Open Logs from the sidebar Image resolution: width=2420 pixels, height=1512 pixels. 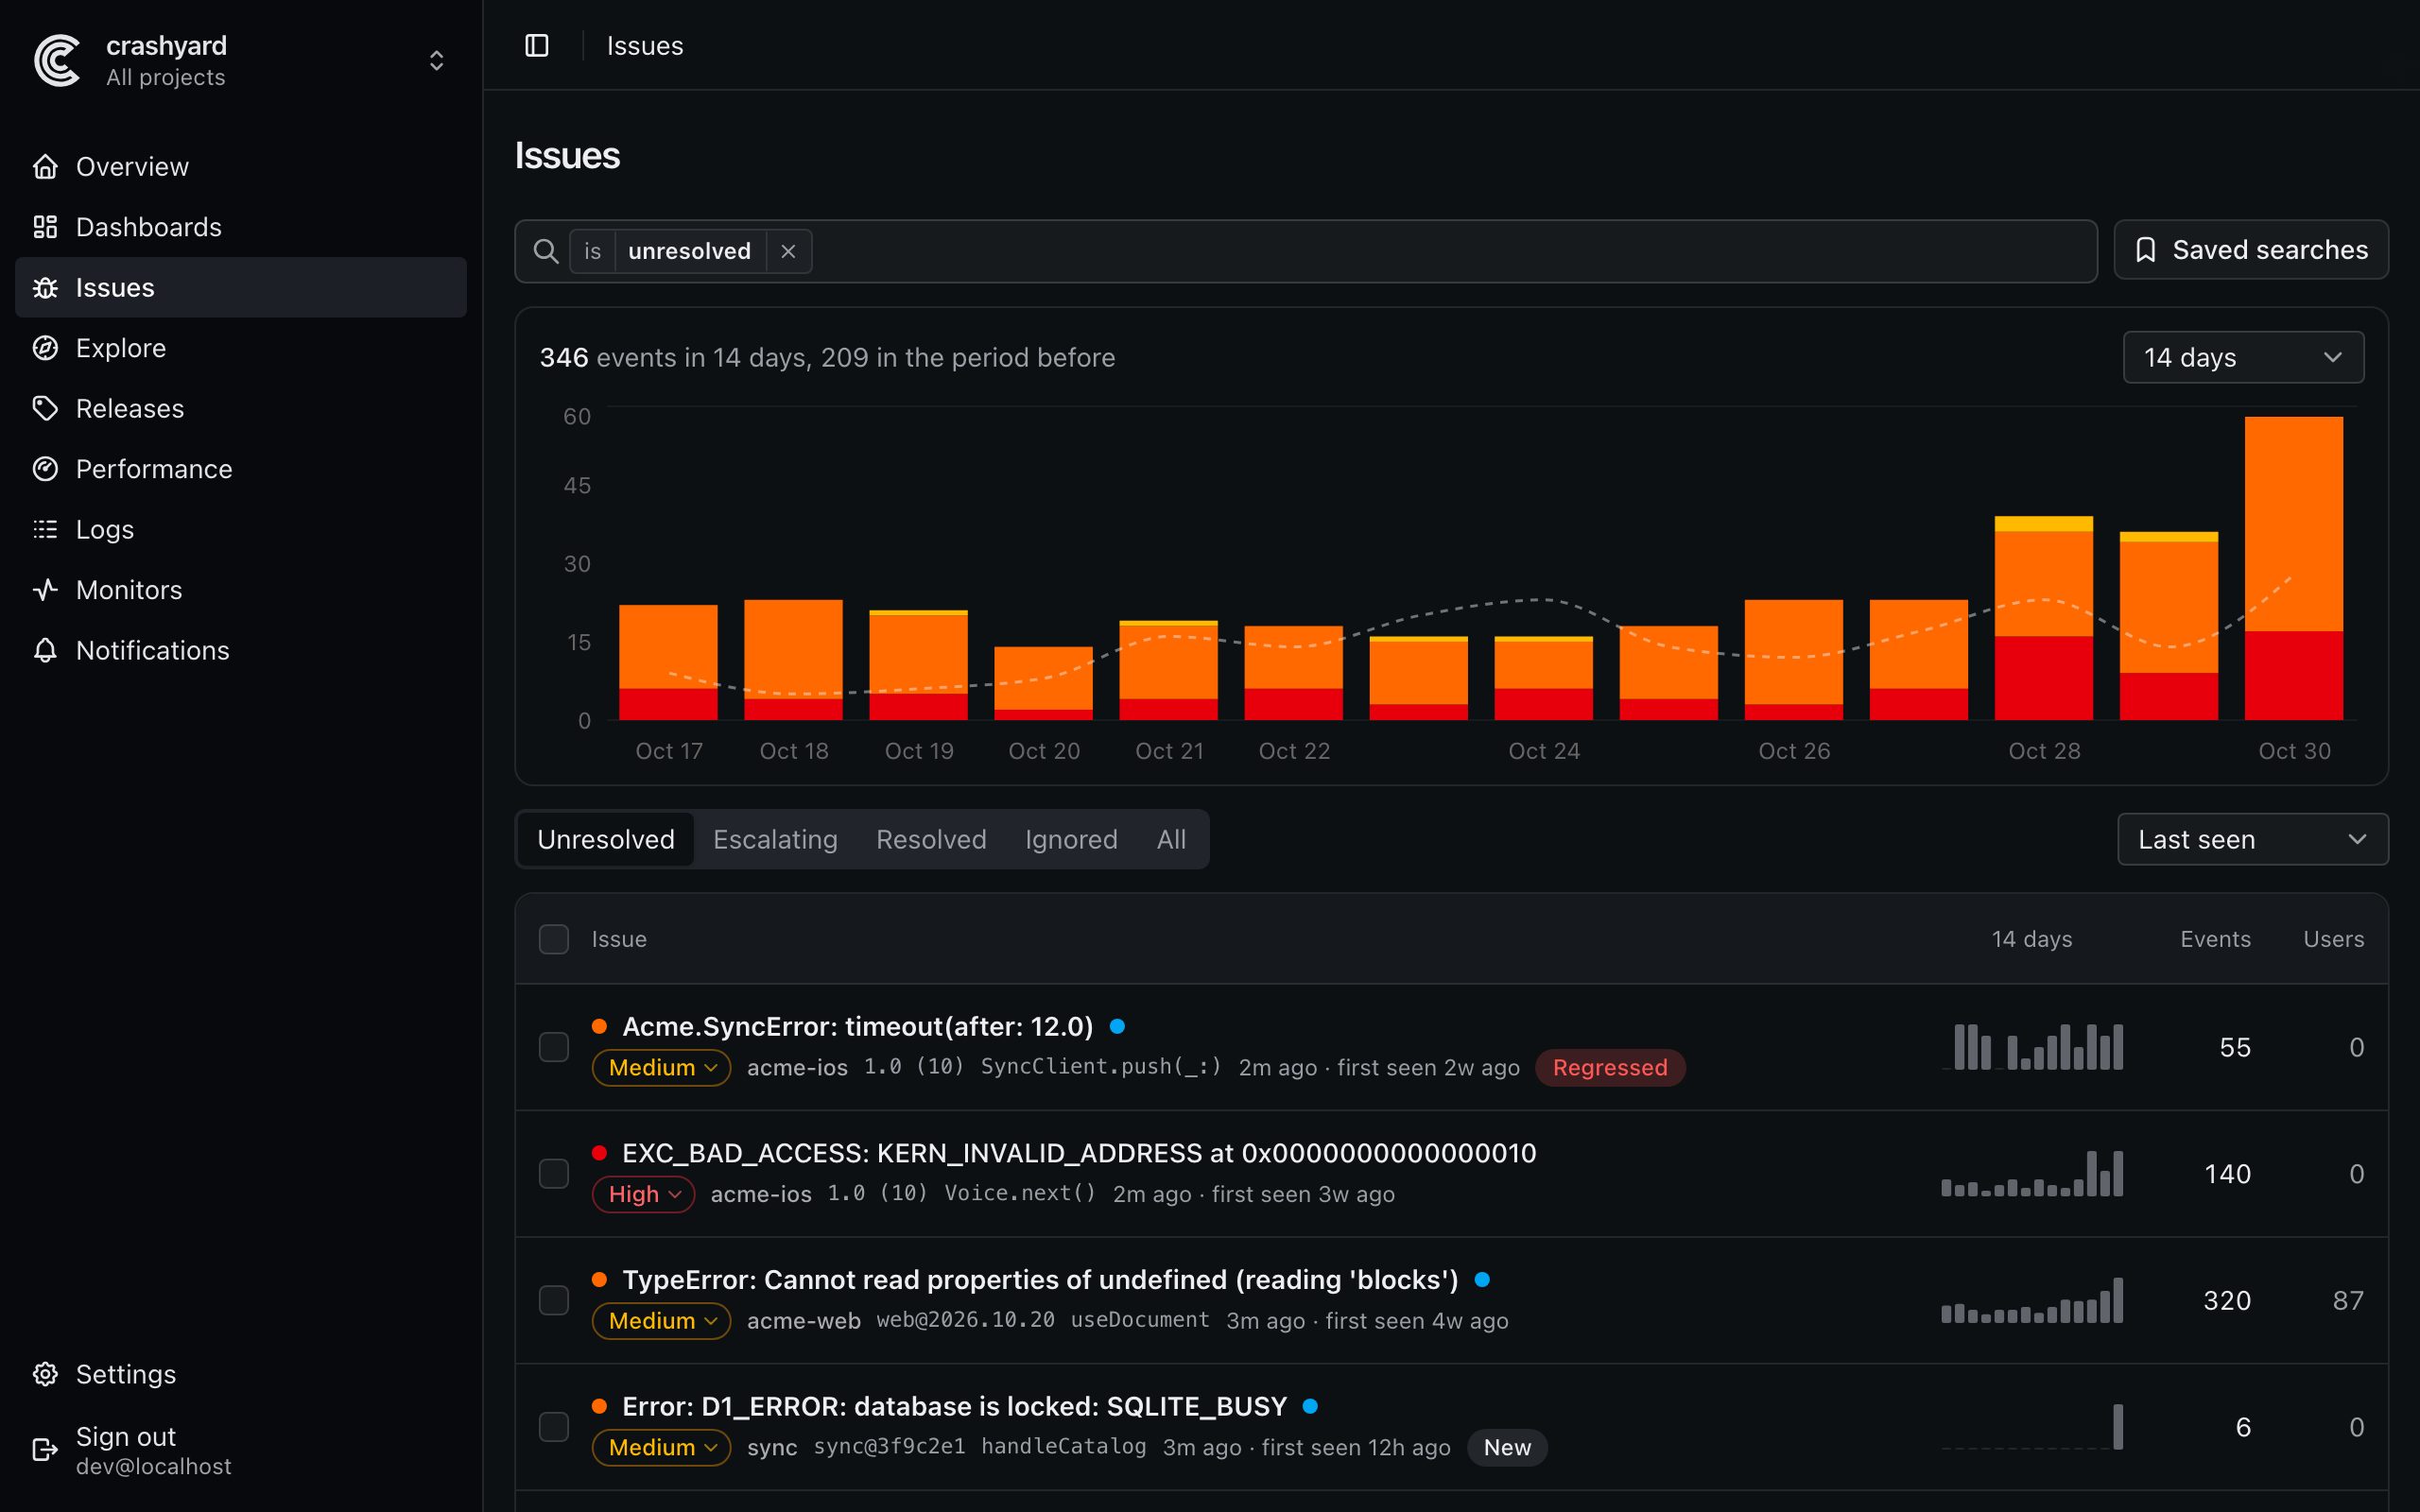click(x=241, y=529)
